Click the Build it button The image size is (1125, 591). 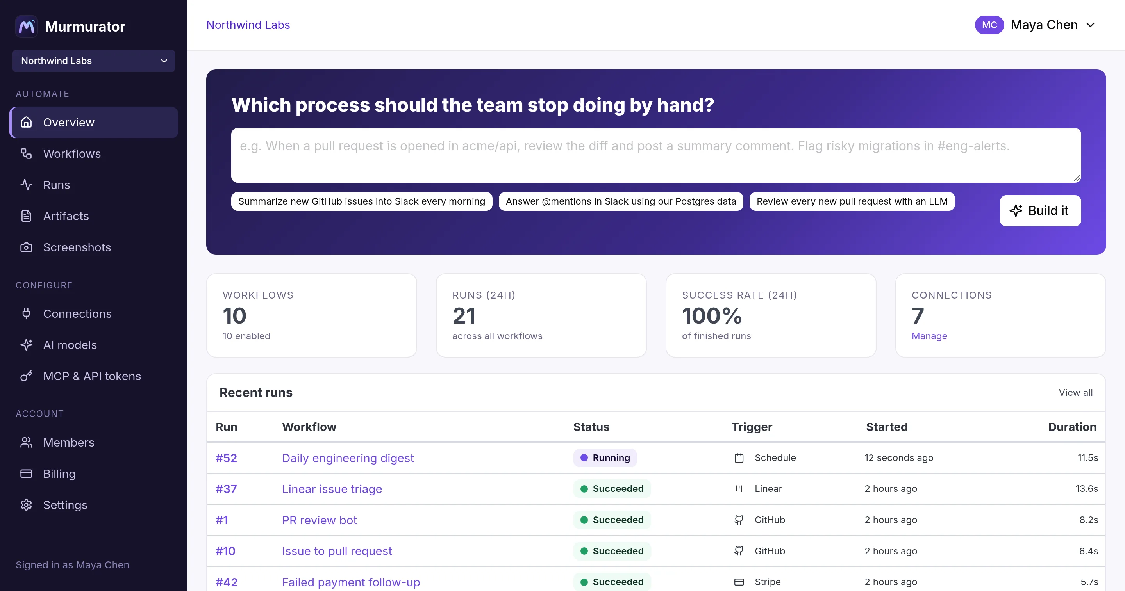coord(1040,210)
